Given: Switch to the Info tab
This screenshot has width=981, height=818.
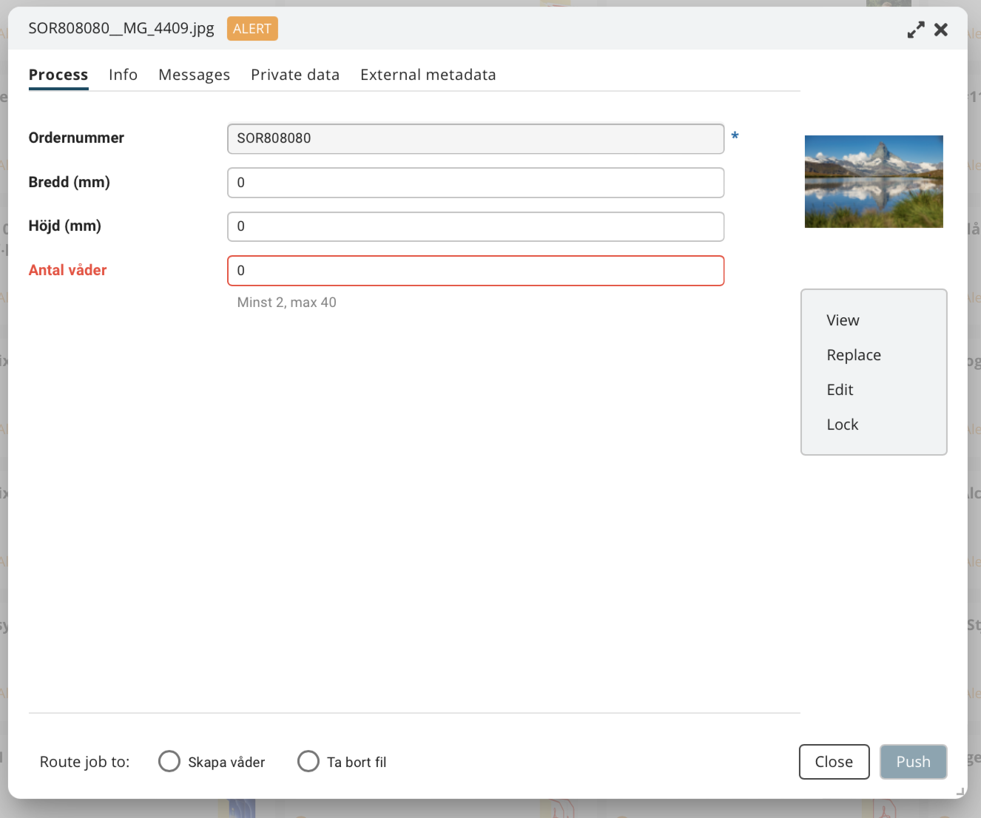Looking at the screenshot, I should coord(123,75).
